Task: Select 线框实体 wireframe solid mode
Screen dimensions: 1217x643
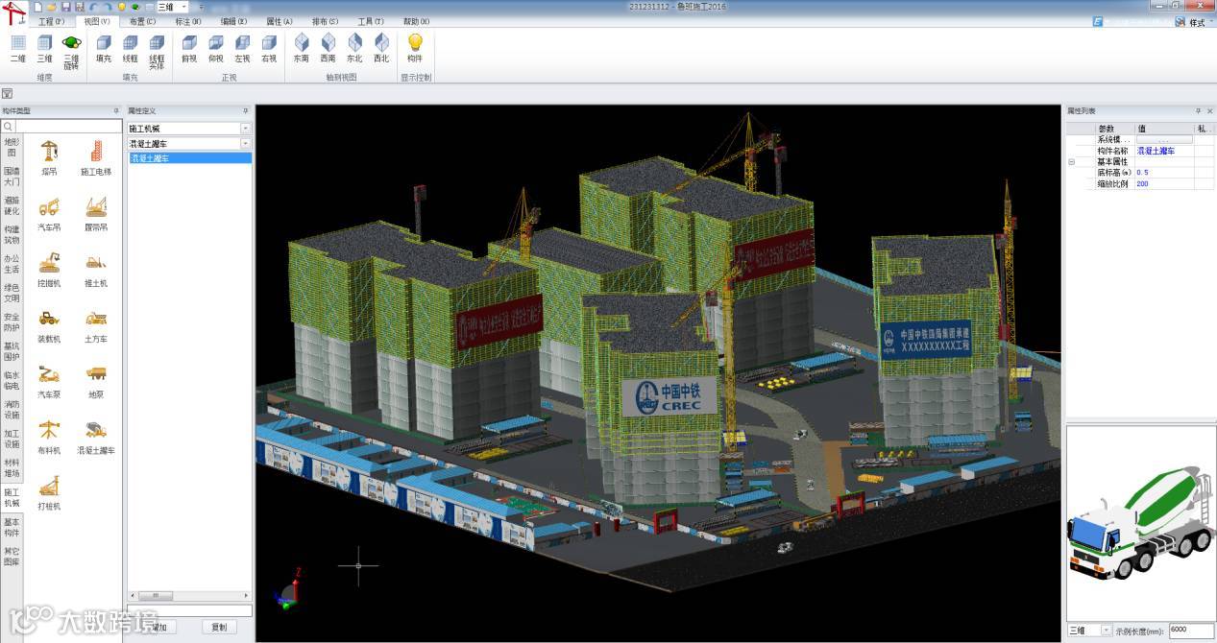Action: click(157, 52)
